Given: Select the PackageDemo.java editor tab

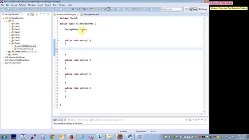Looking at the screenshot, I should (90, 14).
